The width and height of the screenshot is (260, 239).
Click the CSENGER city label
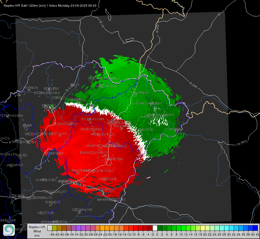[x=173, y=129]
